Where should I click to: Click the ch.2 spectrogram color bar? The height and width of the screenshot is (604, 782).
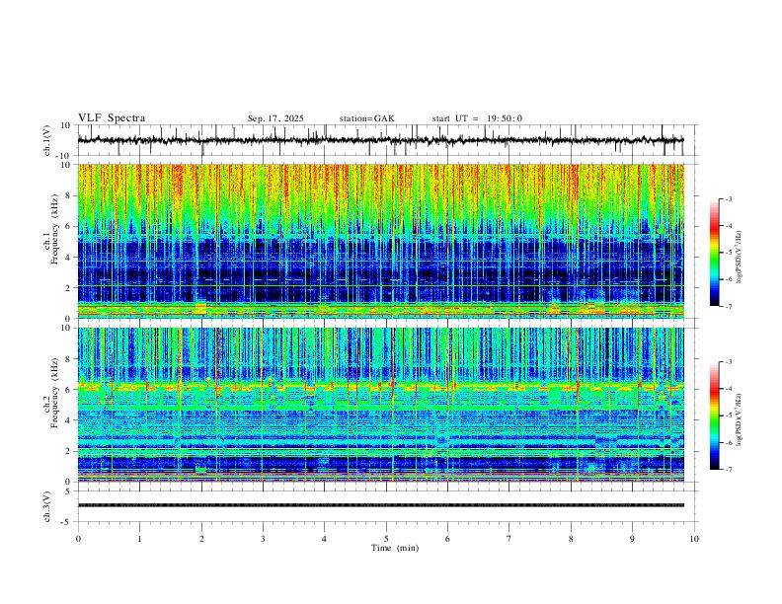[x=714, y=415]
